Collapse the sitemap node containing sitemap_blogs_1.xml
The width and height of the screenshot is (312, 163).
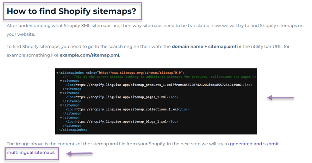(61, 117)
